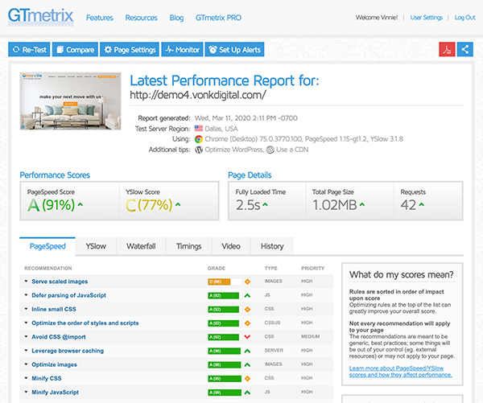483x403 pixels.
Task: Click grade bar on Leverage browser caching row
Action: pos(225,351)
